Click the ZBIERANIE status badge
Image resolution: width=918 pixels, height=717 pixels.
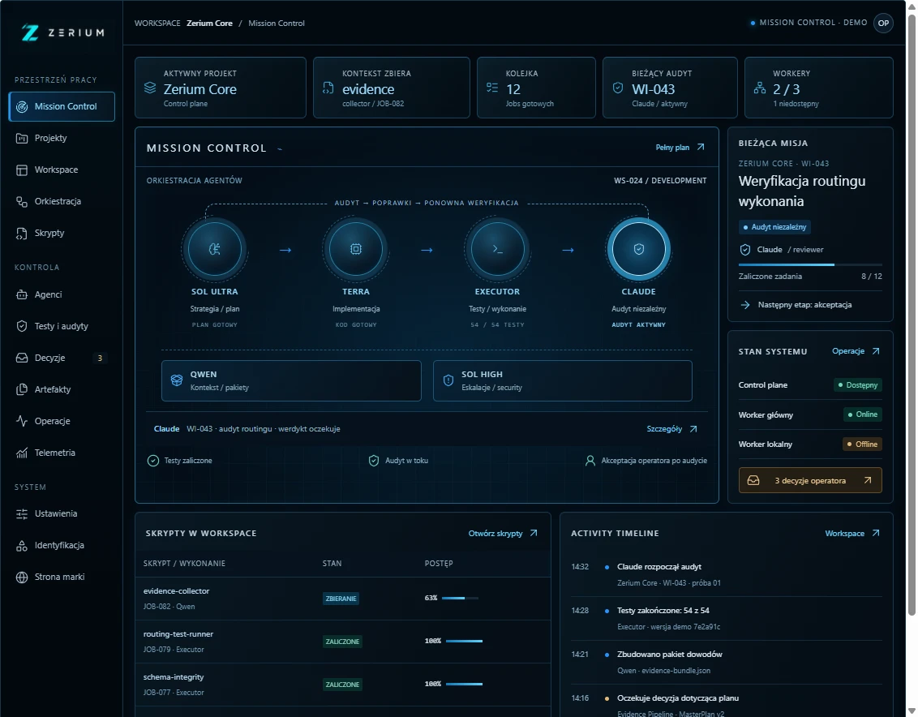pyautogui.click(x=341, y=599)
